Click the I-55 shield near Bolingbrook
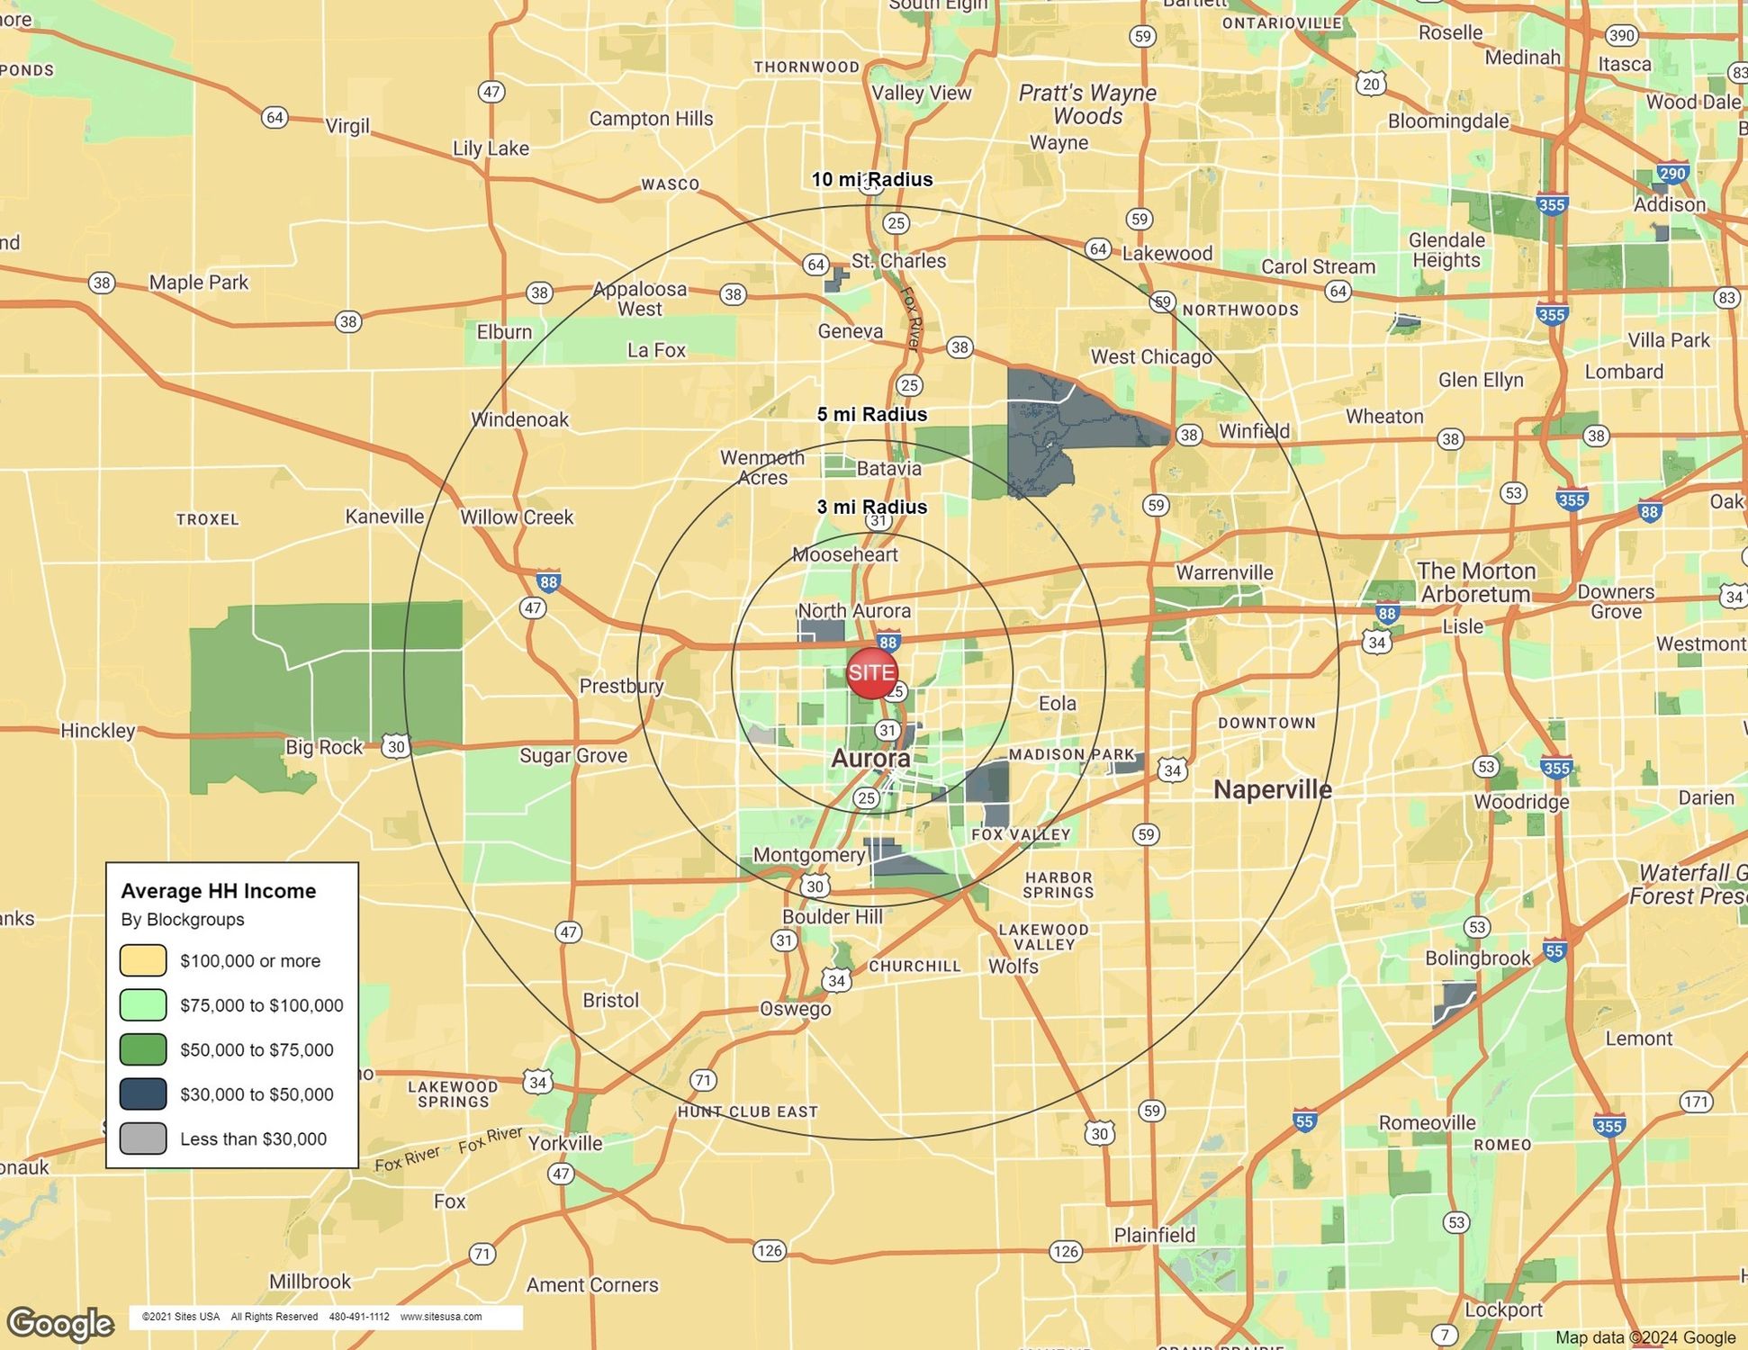Screen dimensions: 1748x1350 pos(1554,950)
